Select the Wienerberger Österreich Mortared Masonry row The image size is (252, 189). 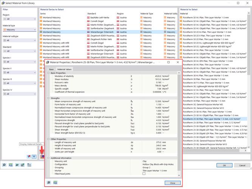pyautogui.click(x=108, y=32)
